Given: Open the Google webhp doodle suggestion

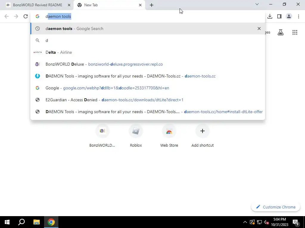Looking at the screenshot, I should (148, 88).
